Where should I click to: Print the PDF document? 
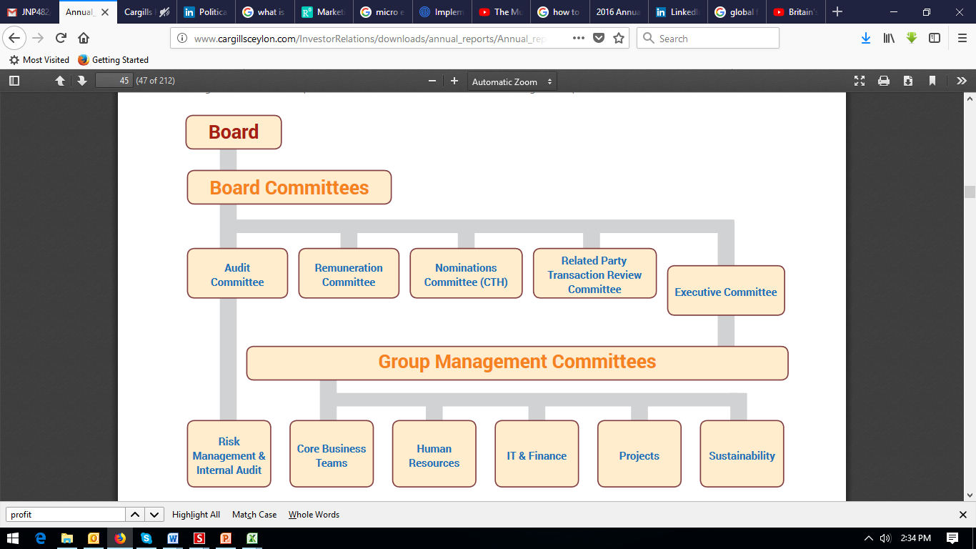pos(884,81)
